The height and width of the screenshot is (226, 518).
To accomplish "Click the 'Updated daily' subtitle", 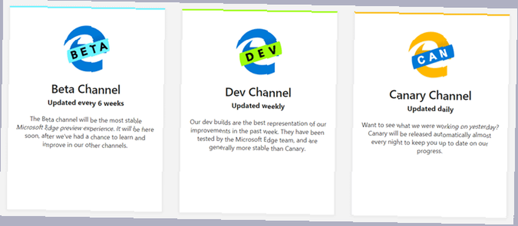I will click(x=430, y=109).
